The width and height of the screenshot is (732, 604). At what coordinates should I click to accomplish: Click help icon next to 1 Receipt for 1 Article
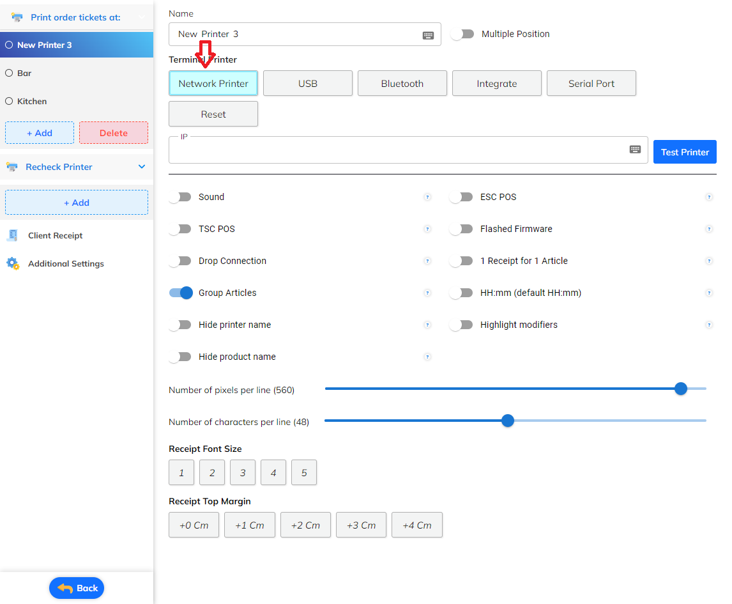click(x=708, y=261)
